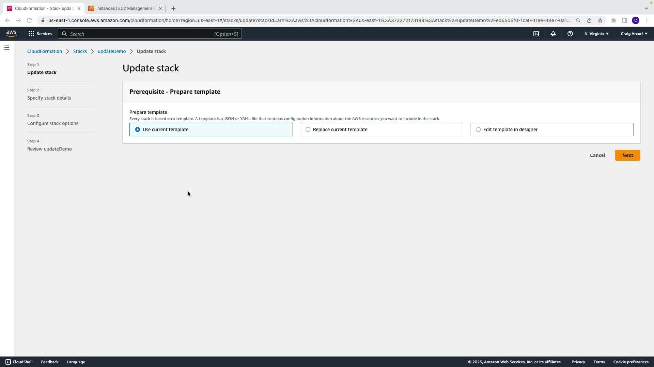Screen dimensions: 654x367
Task: Select Replace current template option
Action: click(x=308, y=129)
